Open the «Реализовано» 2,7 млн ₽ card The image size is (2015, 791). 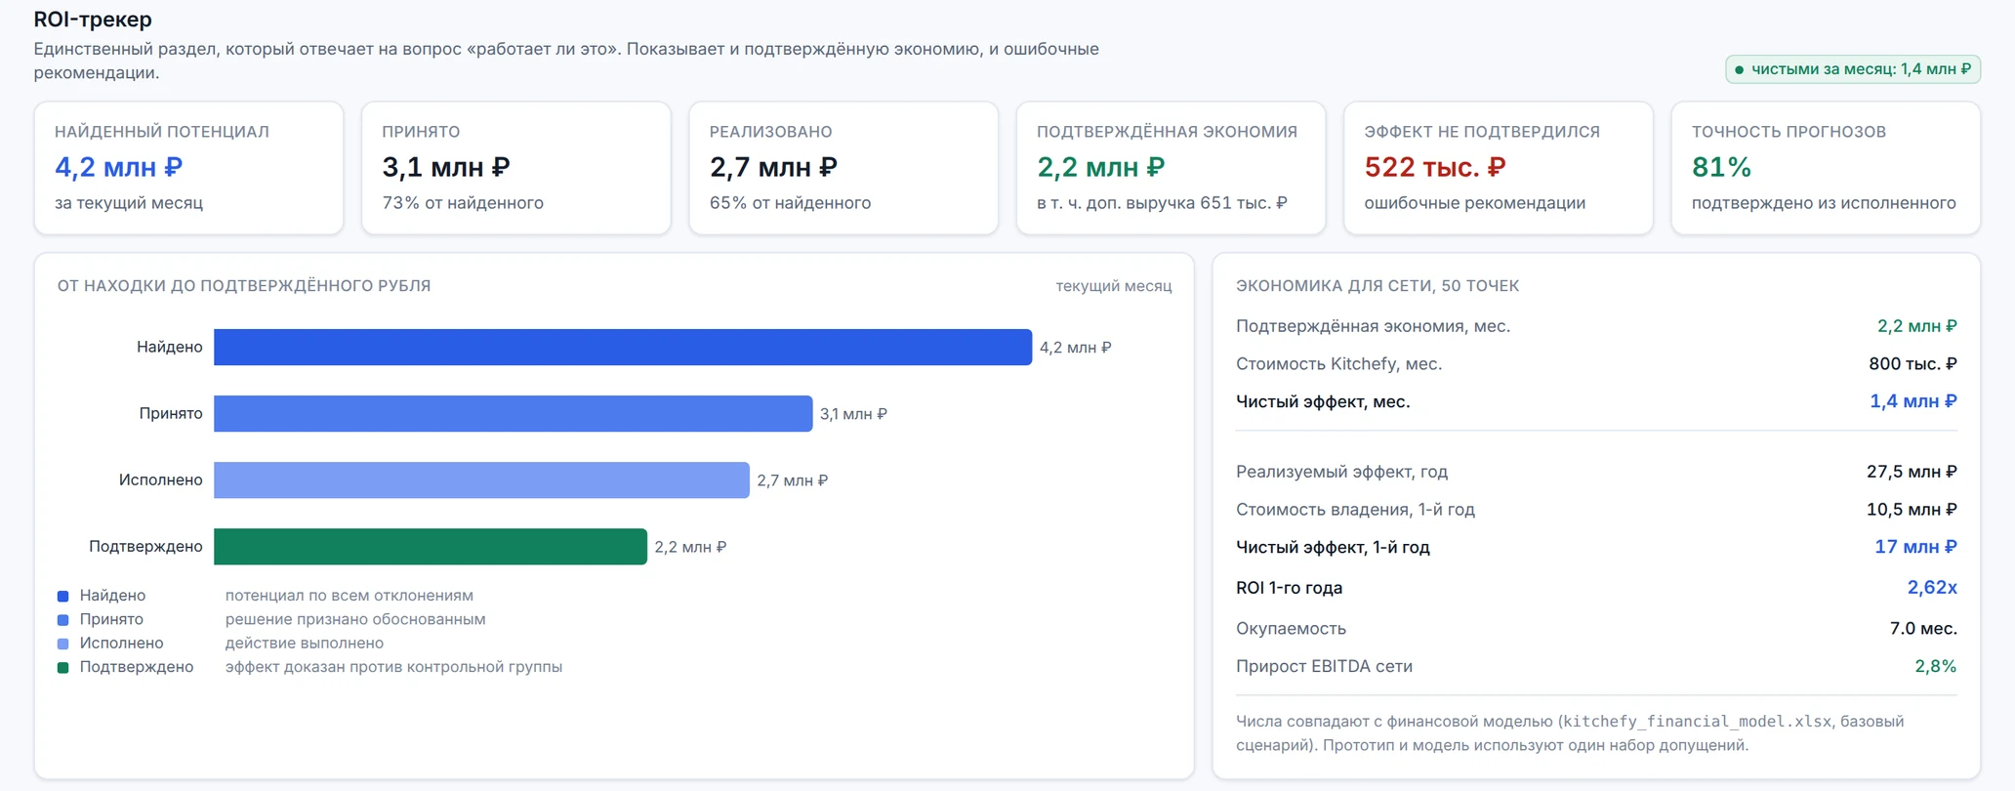pyautogui.click(x=843, y=168)
